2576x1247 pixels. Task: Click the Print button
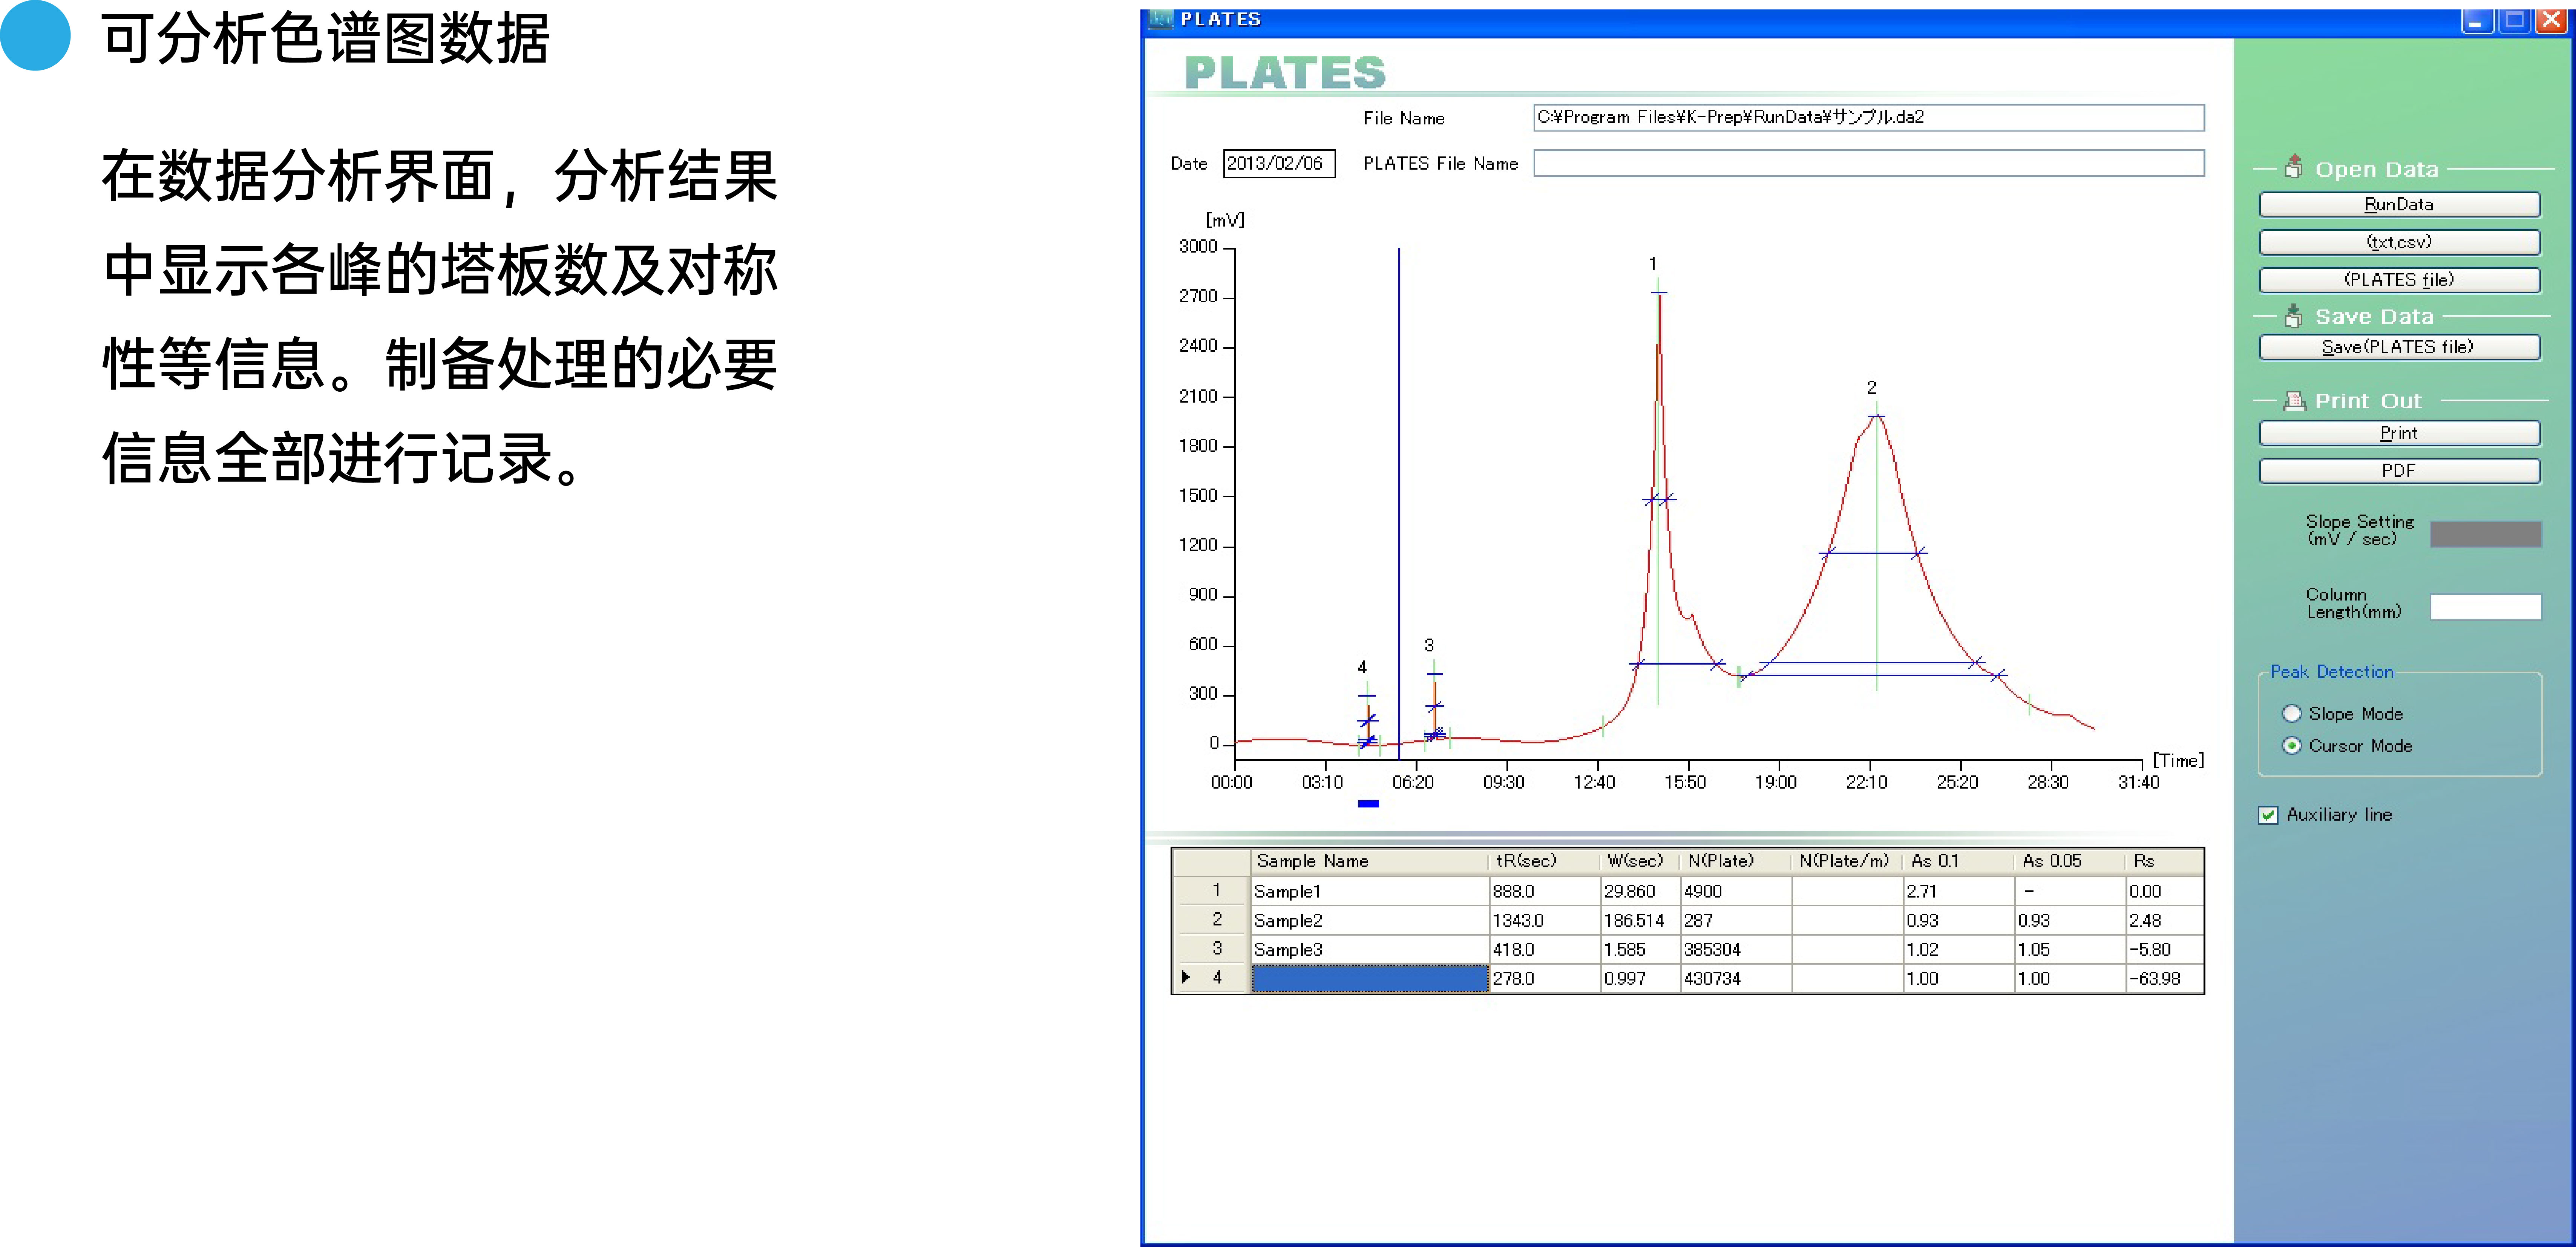[2398, 433]
